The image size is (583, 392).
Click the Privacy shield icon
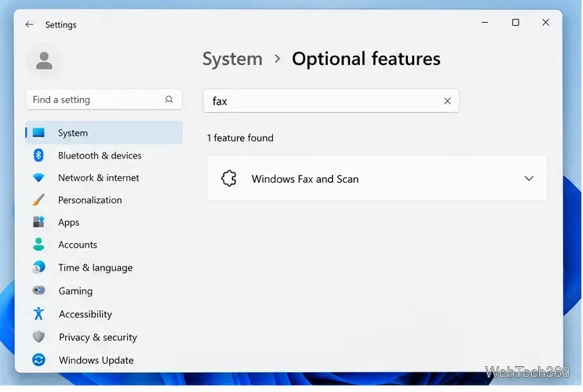(x=38, y=336)
